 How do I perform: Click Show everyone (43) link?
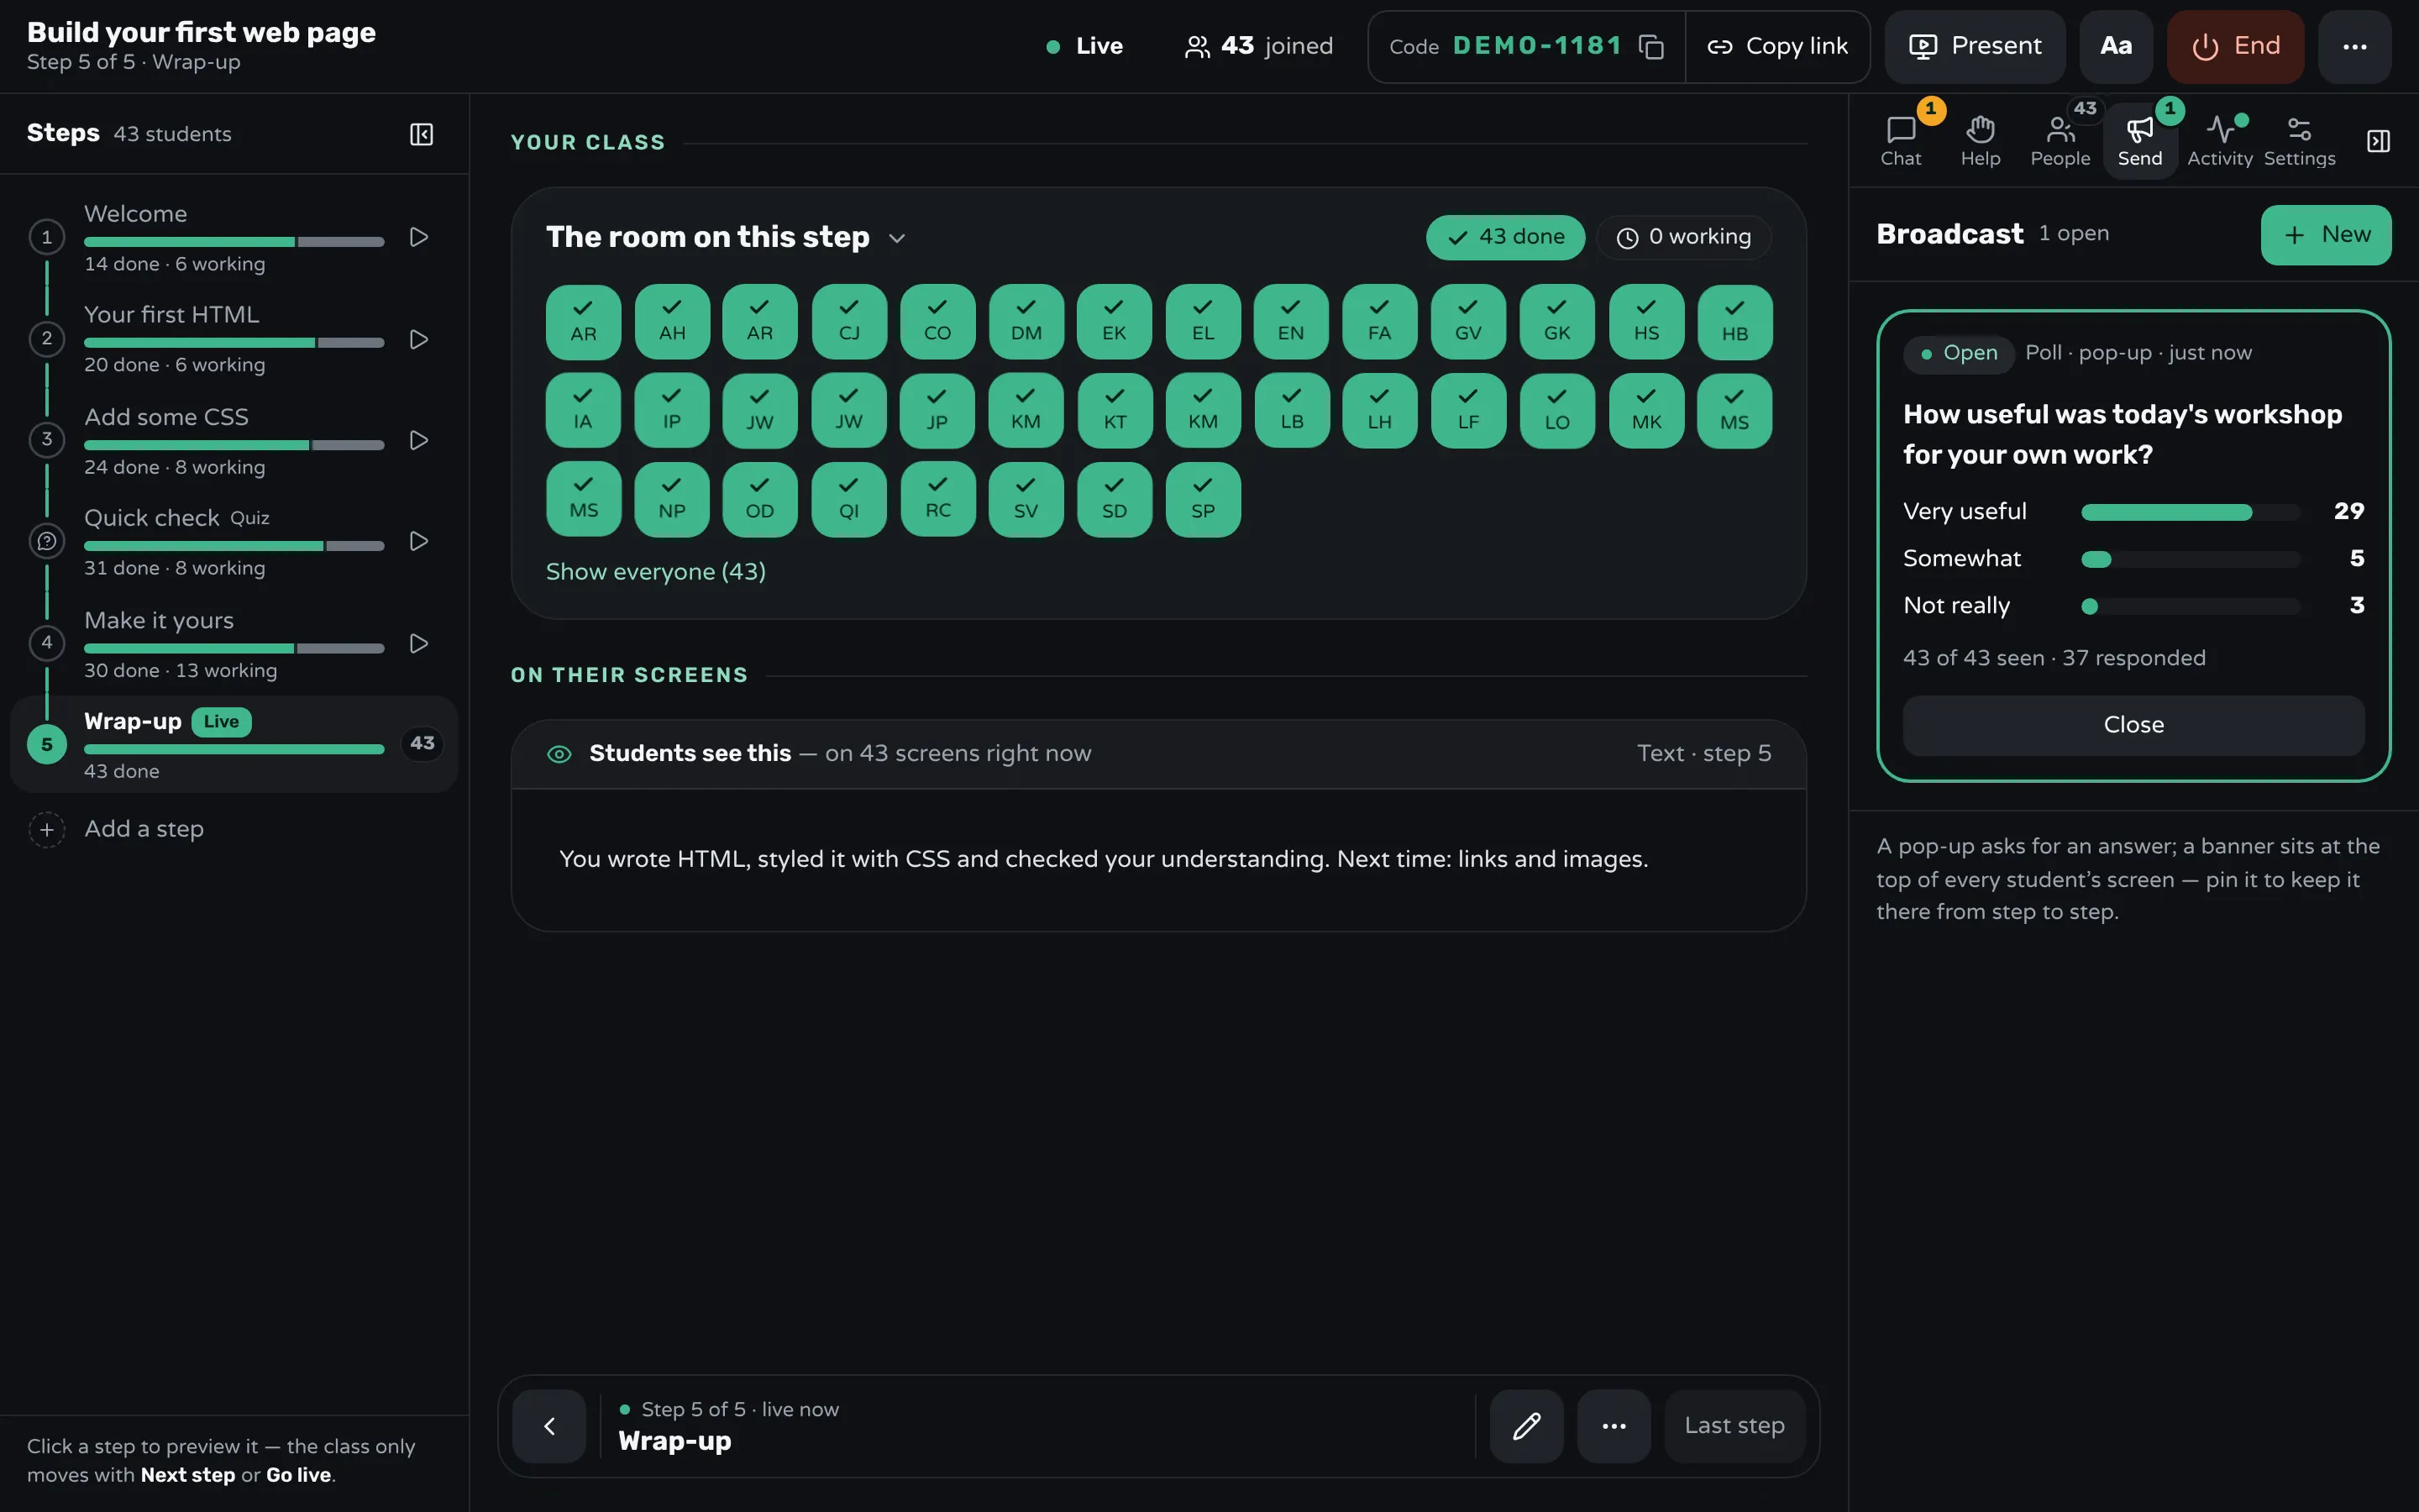click(656, 572)
